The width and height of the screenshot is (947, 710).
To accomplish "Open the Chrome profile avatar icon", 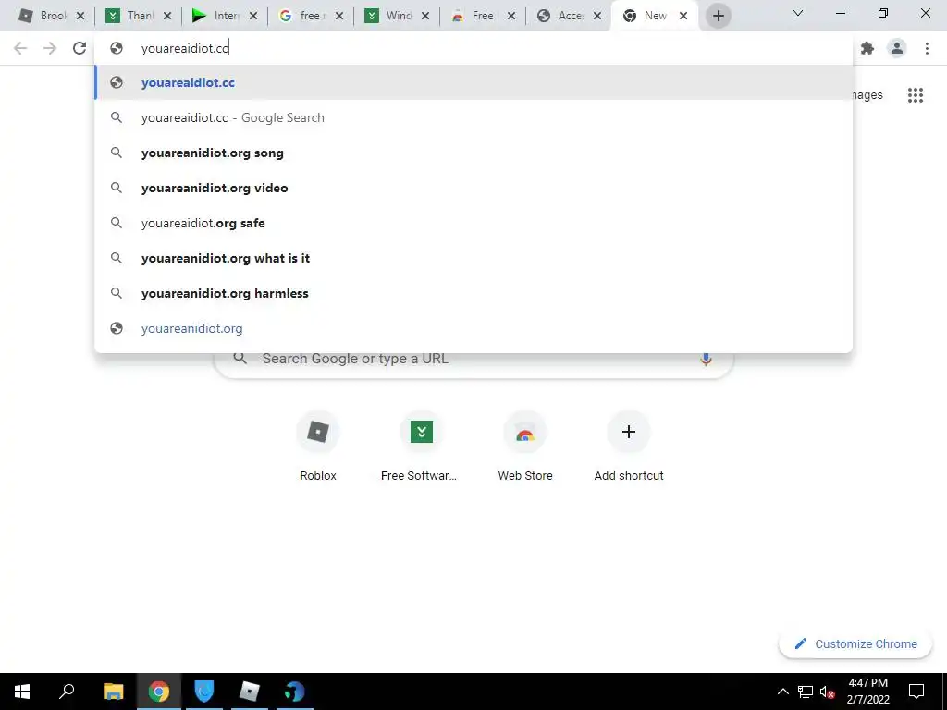I will pos(897,48).
